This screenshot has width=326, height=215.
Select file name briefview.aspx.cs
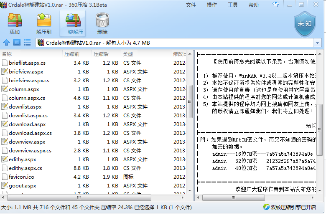pos(29,81)
